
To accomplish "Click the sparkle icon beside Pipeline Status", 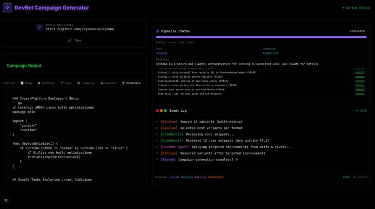I will 158,31.
